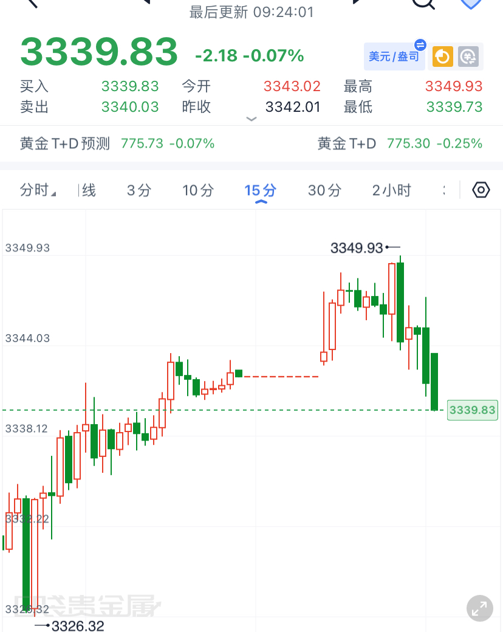503x632 pixels.
Task: Tap the search magnifier icon
Action: 423,3
